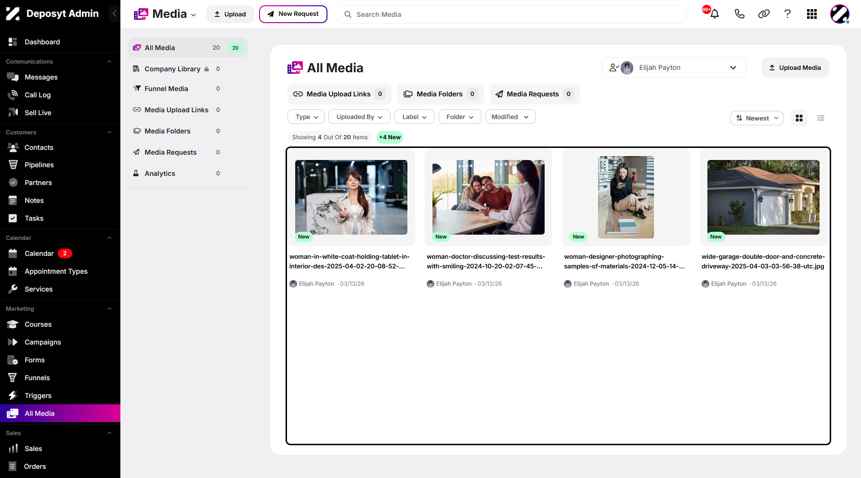Collapse the sidebar with the arrow
The height and width of the screenshot is (478, 861).
(x=114, y=13)
